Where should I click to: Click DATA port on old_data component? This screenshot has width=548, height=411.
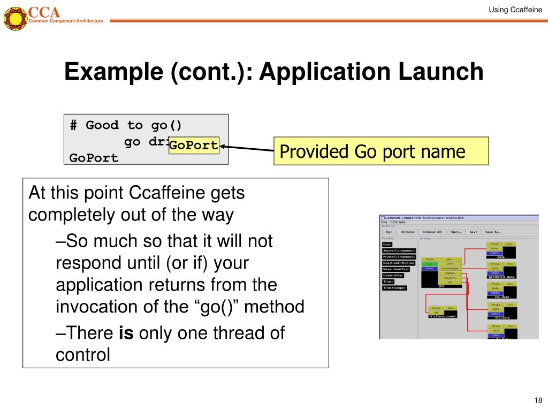pos(496,309)
